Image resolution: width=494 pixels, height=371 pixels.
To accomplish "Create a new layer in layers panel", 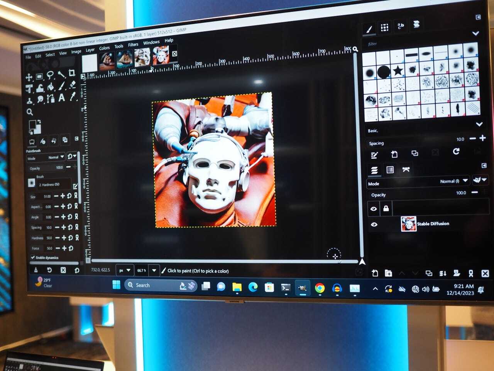I will (x=375, y=273).
